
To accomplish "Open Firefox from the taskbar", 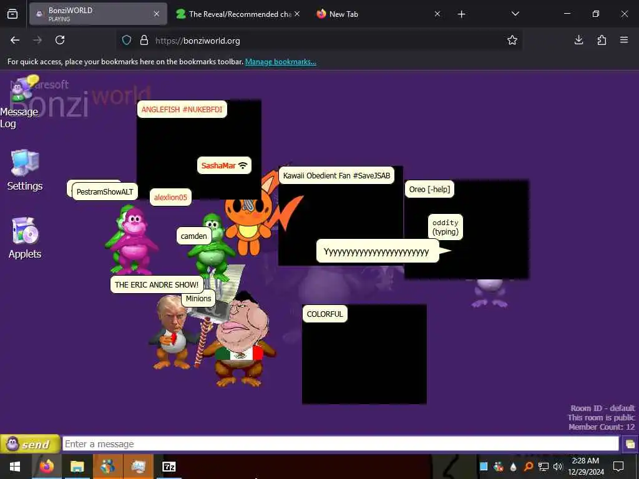I will click(x=46, y=467).
